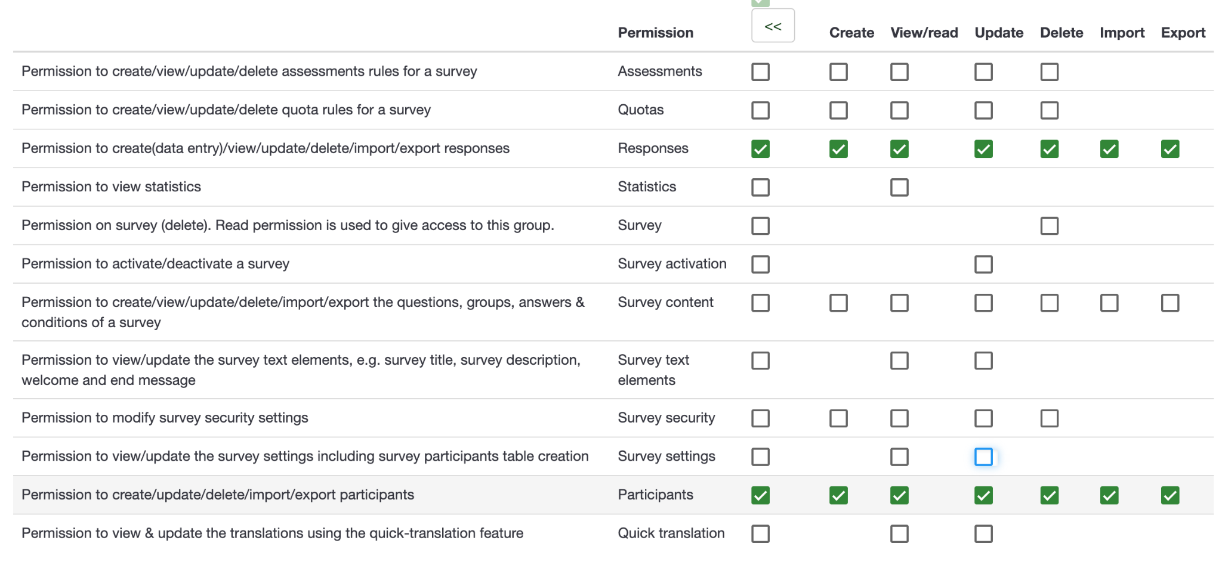The height and width of the screenshot is (568, 1222).
Task: Enable Update for Survey text elements
Action: pos(983,361)
